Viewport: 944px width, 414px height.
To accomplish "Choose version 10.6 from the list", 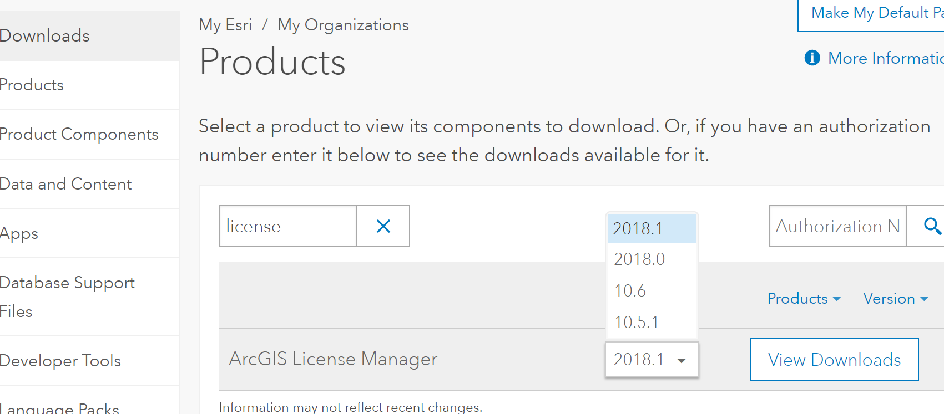I will click(x=630, y=291).
